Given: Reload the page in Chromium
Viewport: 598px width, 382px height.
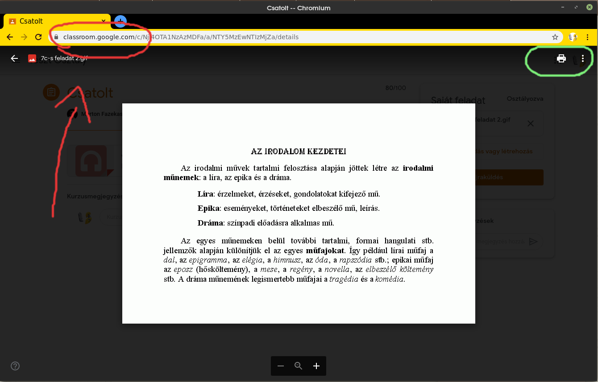Looking at the screenshot, I should tap(38, 37).
